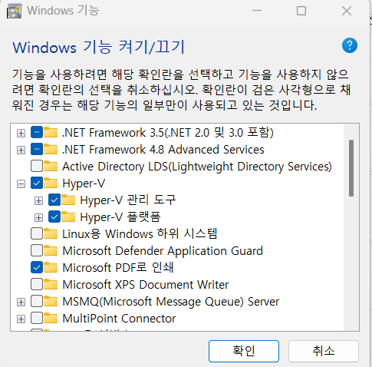Select the Microsoft XPS Document Writer label
Viewport: 372px width, 367px height.
pos(146,285)
